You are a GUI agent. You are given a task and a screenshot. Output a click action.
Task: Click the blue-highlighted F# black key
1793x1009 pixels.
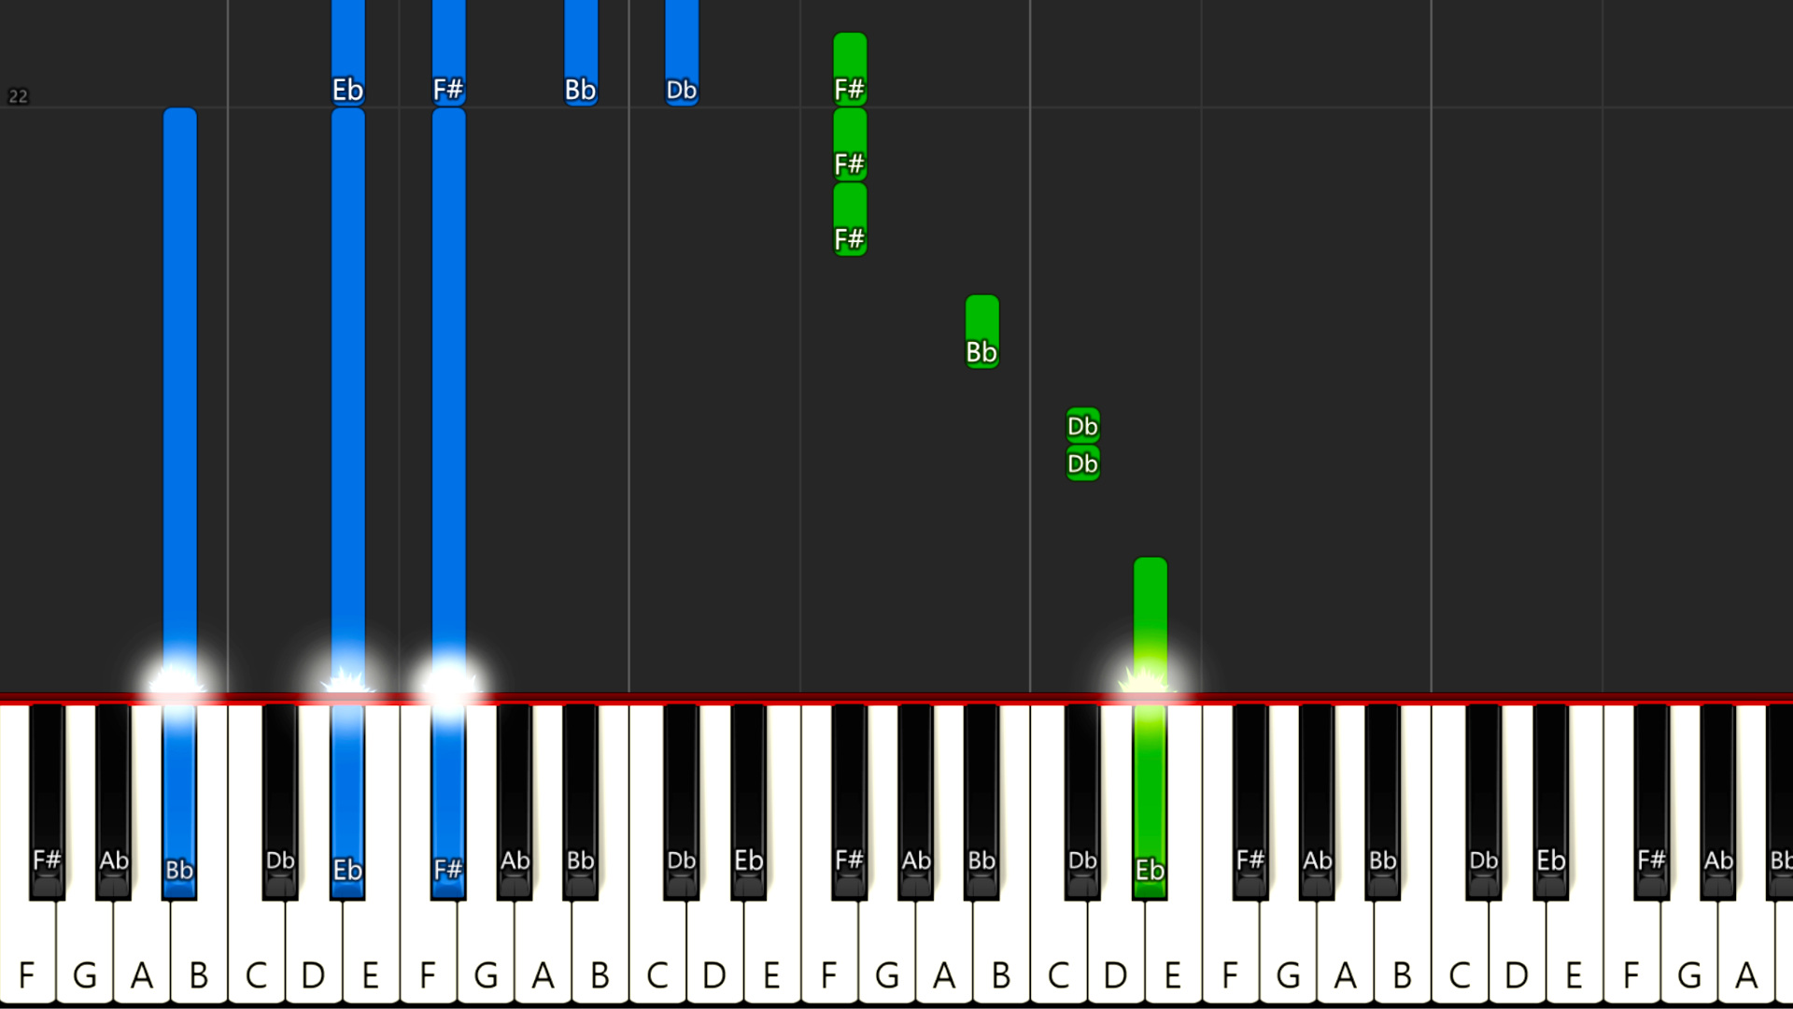click(x=448, y=802)
